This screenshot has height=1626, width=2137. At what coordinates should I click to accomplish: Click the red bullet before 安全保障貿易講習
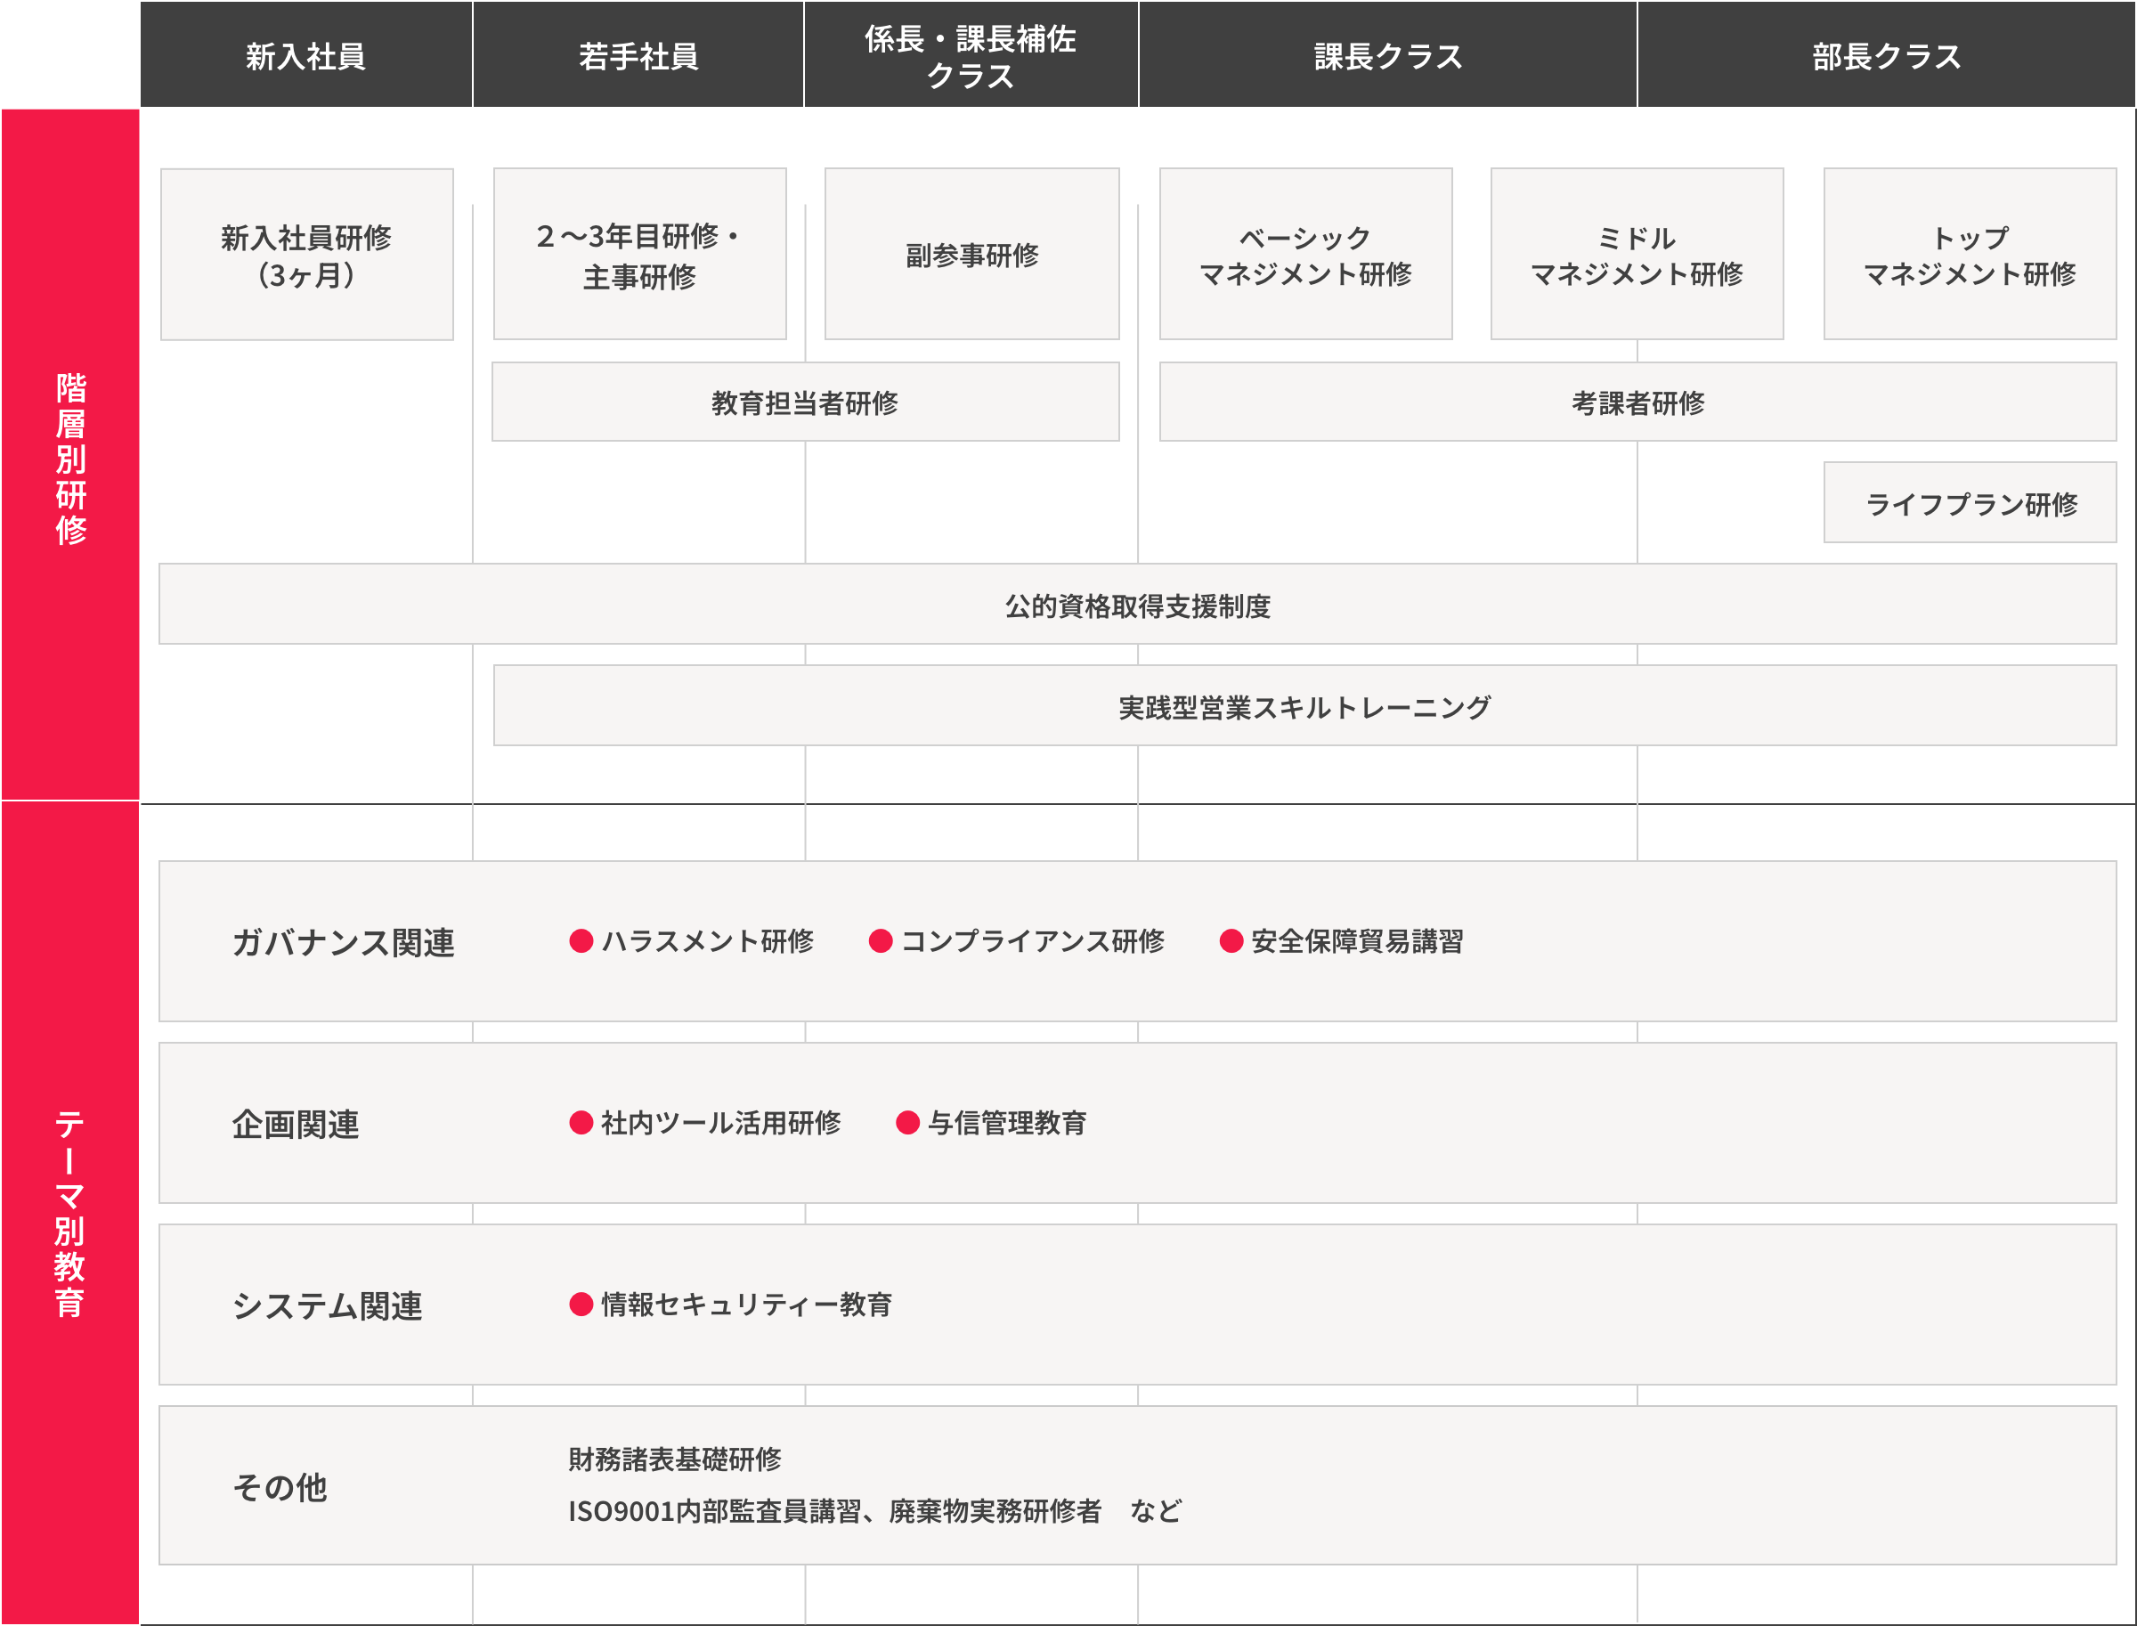[1231, 940]
